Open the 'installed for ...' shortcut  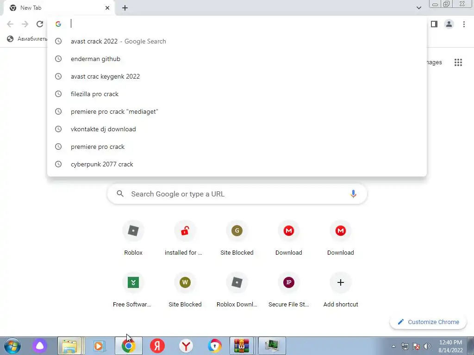[x=185, y=238]
